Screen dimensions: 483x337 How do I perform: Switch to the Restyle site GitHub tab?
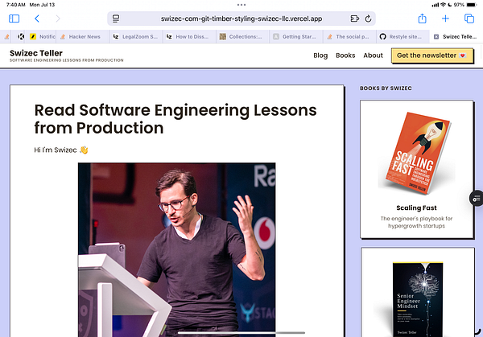point(402,37)
